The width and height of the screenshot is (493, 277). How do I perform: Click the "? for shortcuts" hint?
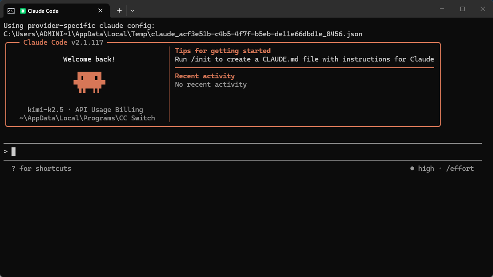tap(41, 169)
